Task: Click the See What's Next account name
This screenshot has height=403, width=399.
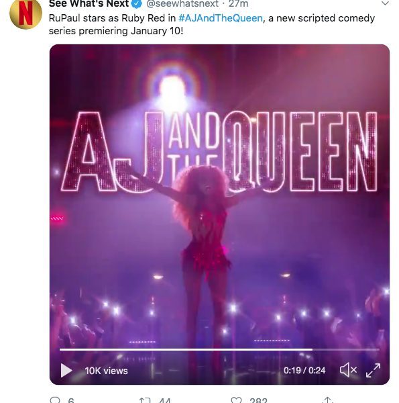Action: [x=89, y=3]
